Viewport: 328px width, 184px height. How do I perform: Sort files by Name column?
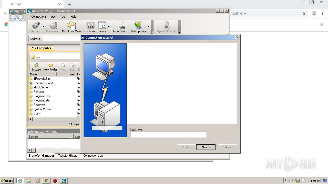pyautogui.click(x=43, y=74)
